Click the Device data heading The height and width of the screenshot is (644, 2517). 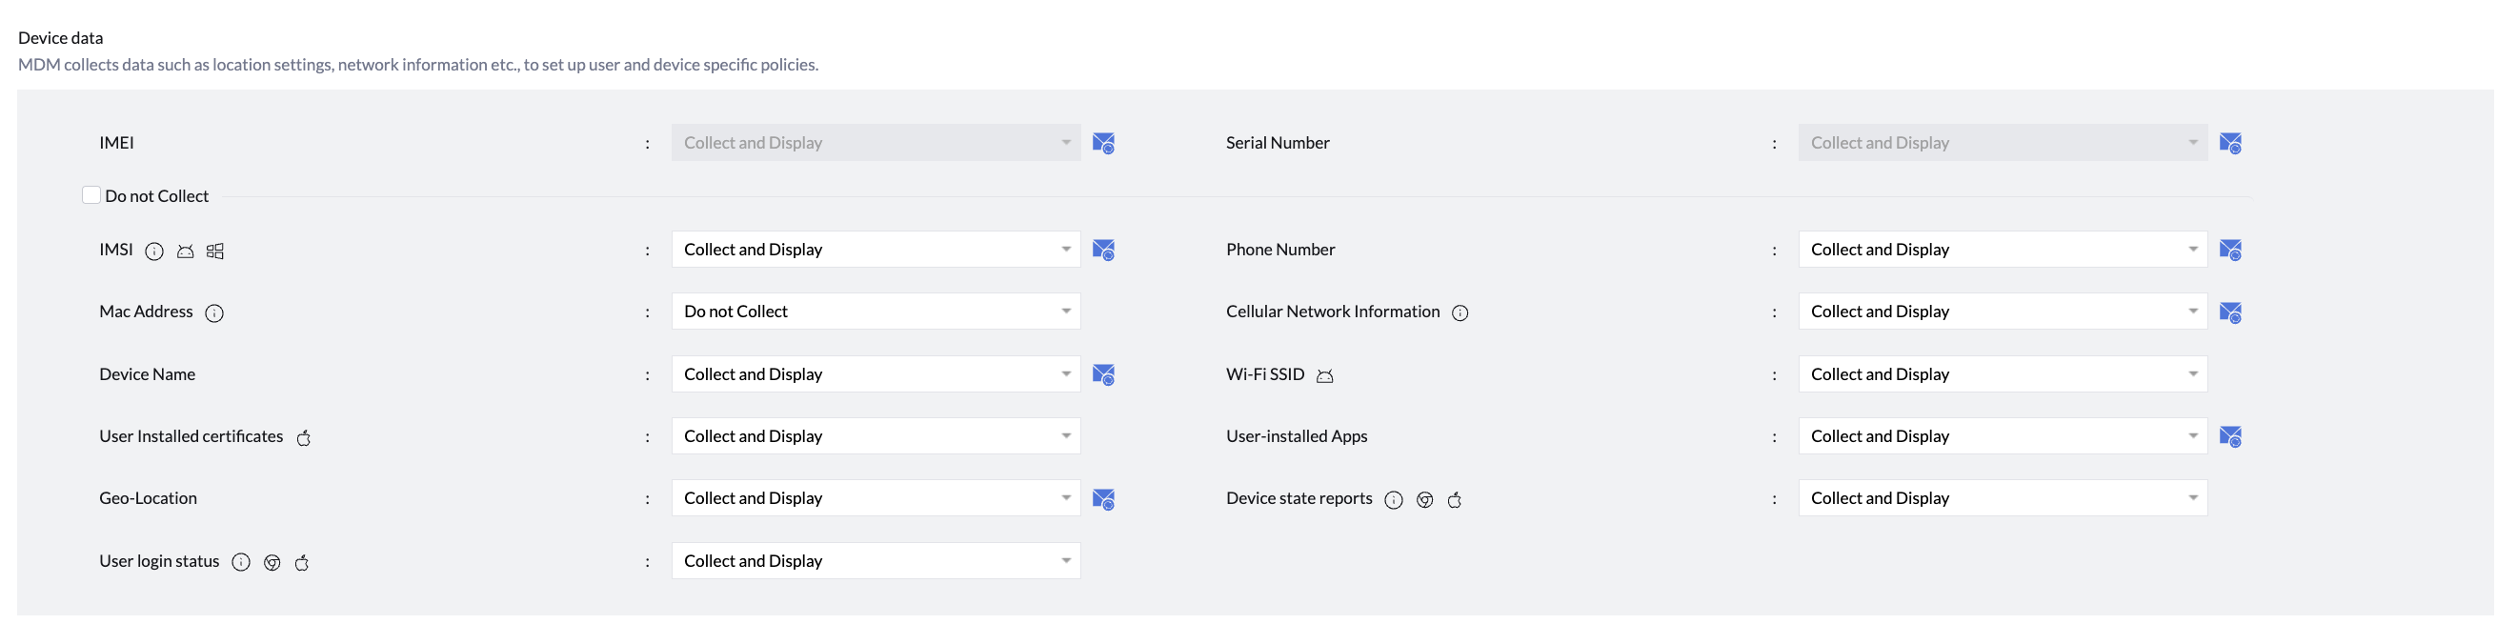pos(61,38)
